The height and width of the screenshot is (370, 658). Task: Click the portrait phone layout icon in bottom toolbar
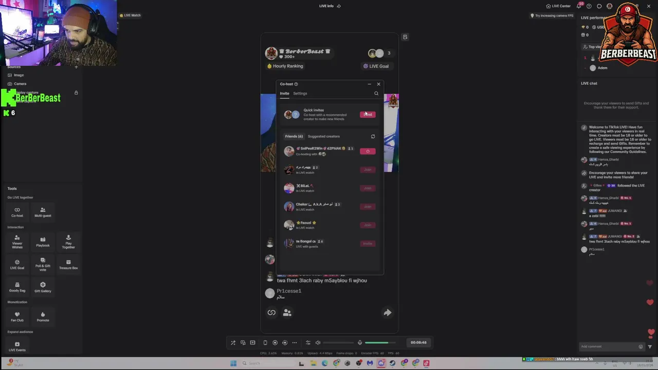[265, 342]
